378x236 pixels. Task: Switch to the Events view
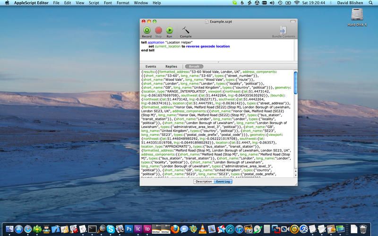151,67
